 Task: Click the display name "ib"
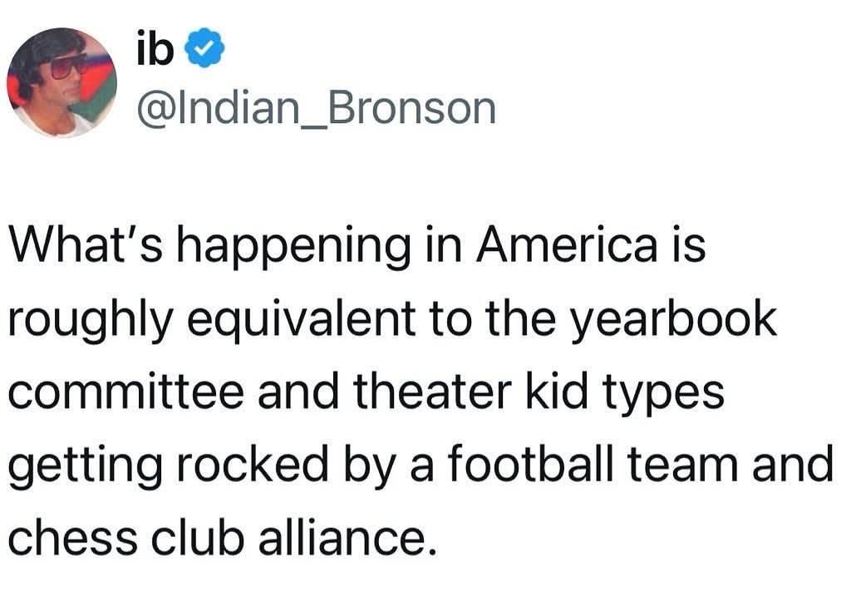point(155,52)
